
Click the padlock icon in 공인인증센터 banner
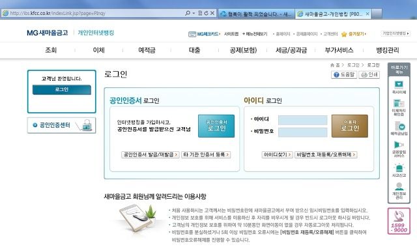pyautogui.click(x=87, y=124)
